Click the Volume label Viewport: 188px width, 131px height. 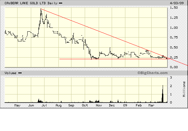point(10,73)
